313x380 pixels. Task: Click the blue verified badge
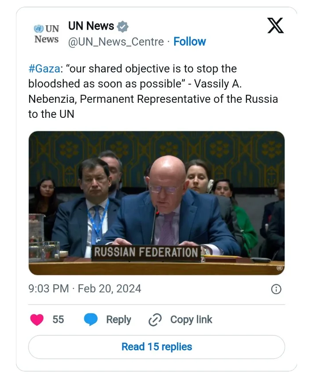point(123,27)
